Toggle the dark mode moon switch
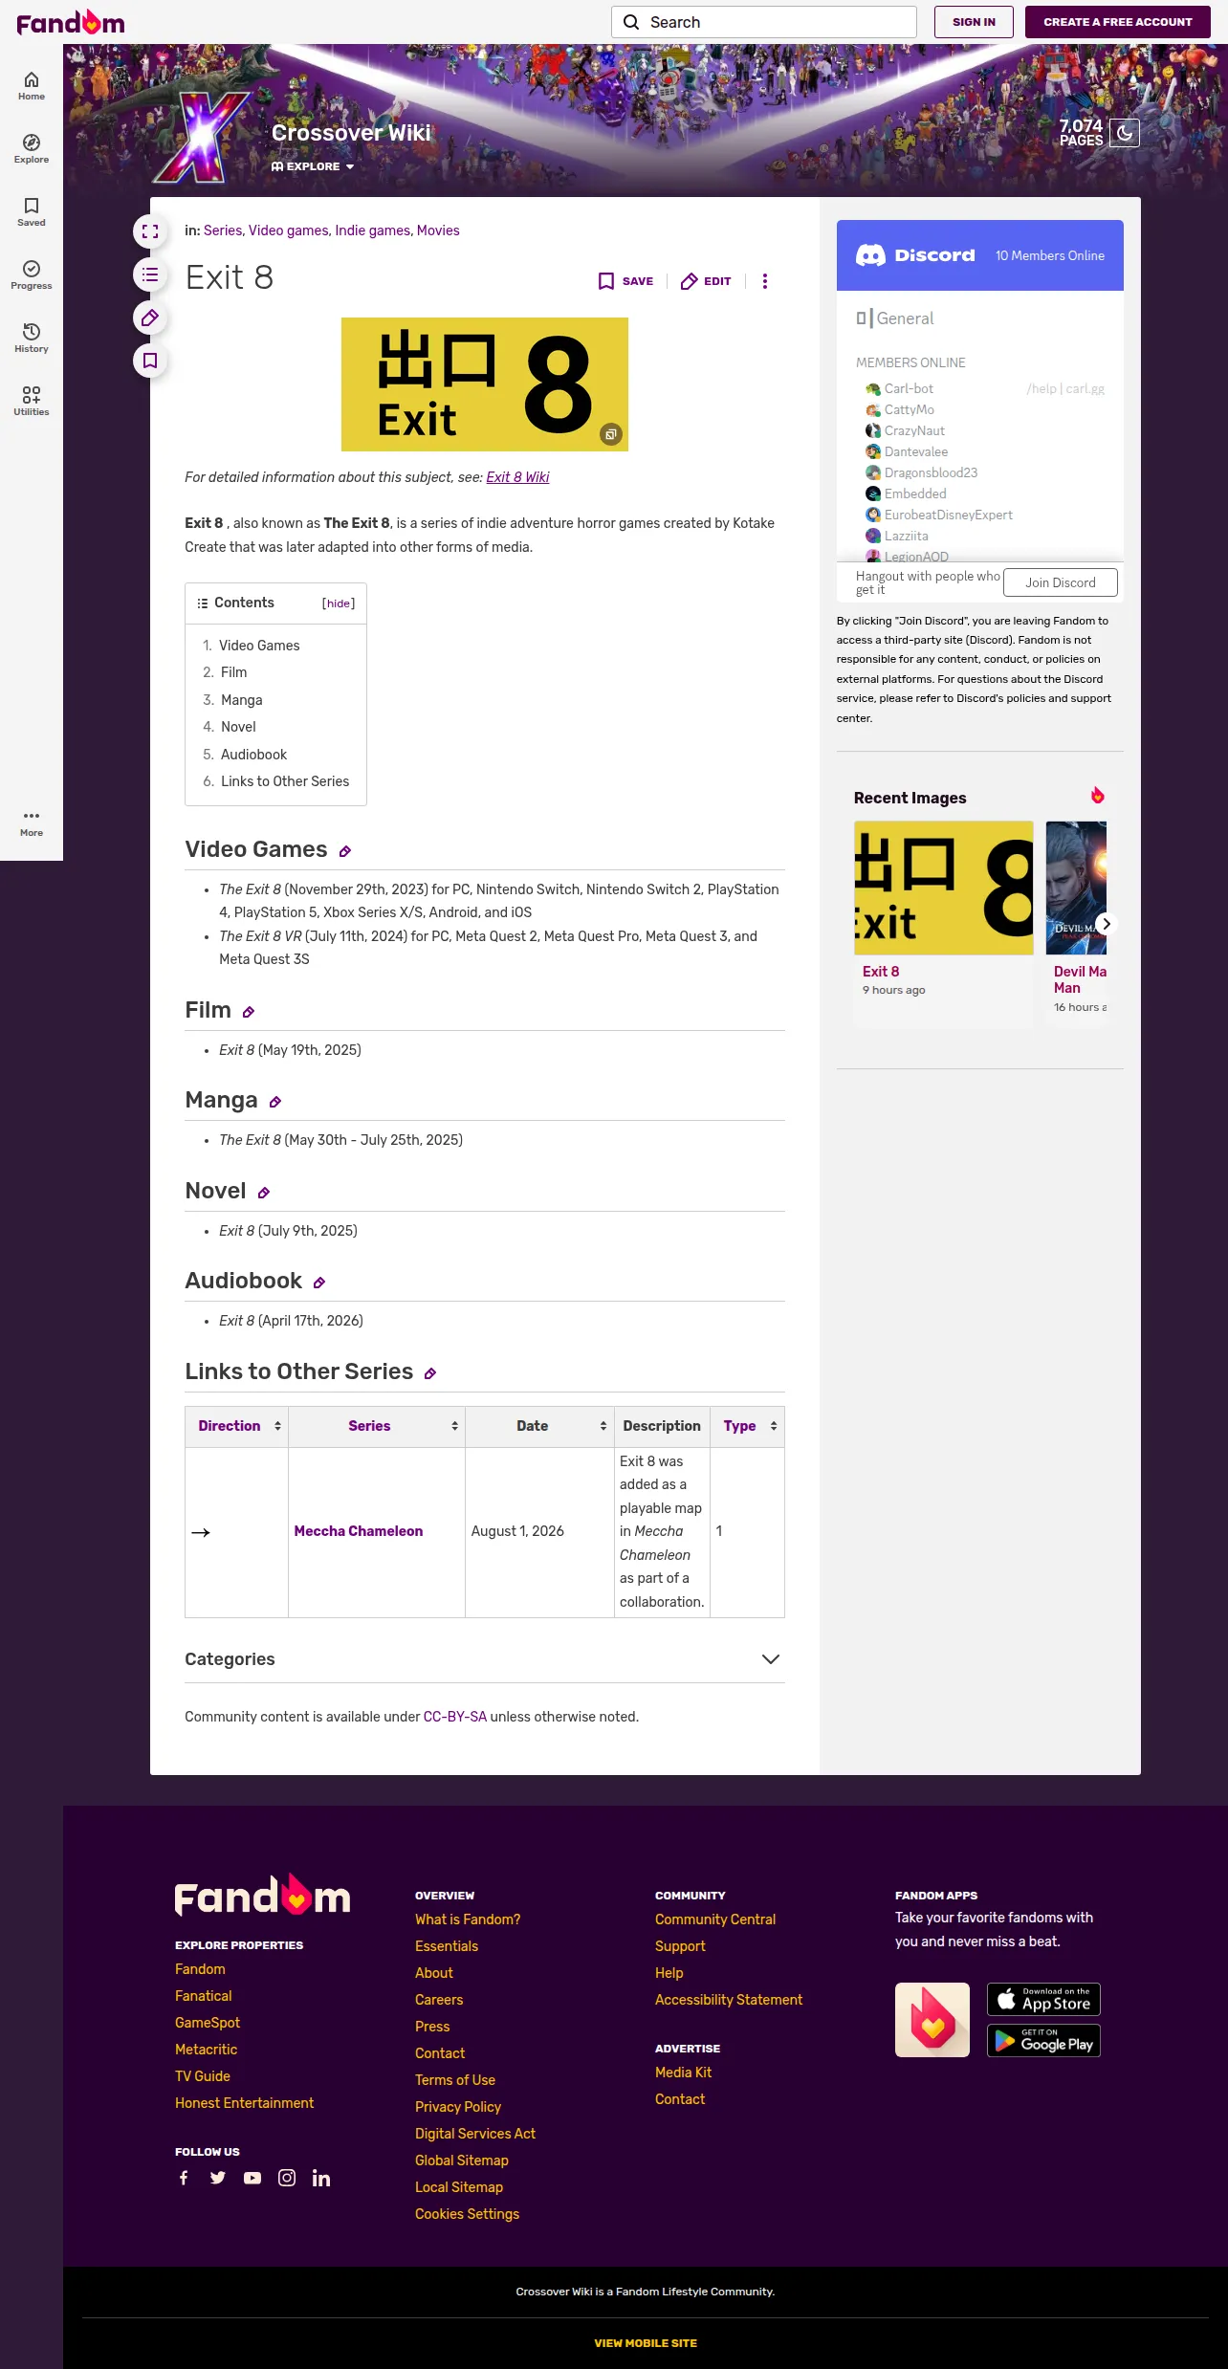 point(1125,133)
